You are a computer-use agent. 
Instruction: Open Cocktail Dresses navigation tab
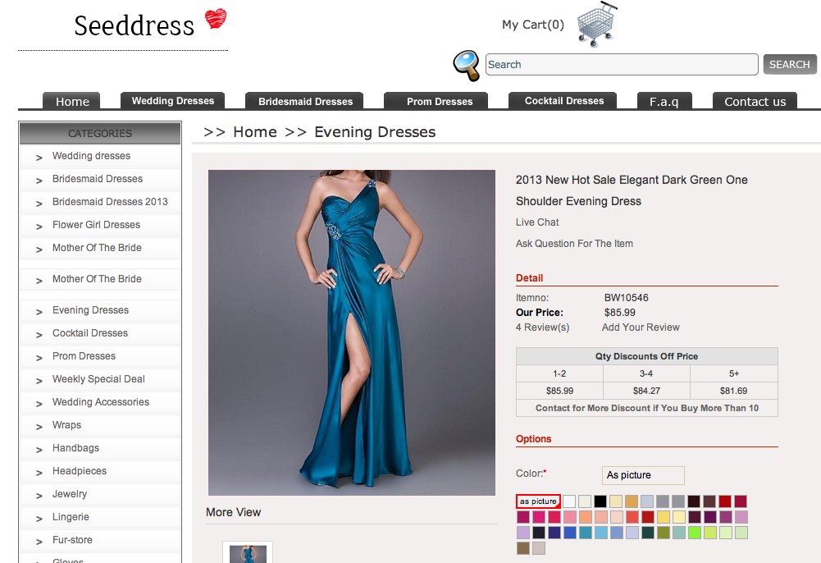pos(564,101)
